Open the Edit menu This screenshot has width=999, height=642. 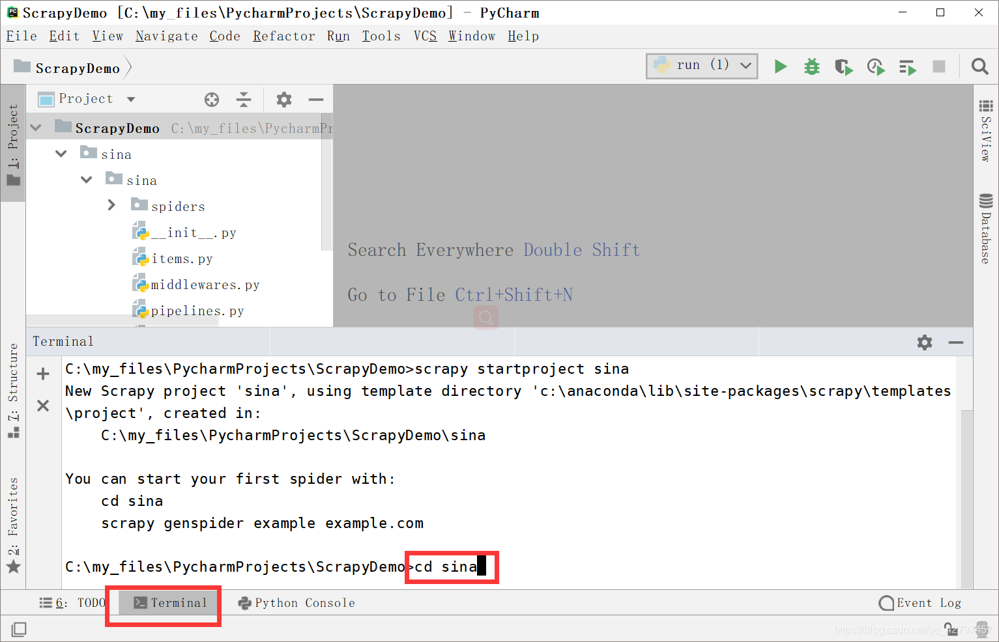click(65, 36)
